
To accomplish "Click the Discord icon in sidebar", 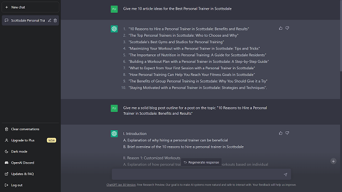I will click(x=6, y=163).
